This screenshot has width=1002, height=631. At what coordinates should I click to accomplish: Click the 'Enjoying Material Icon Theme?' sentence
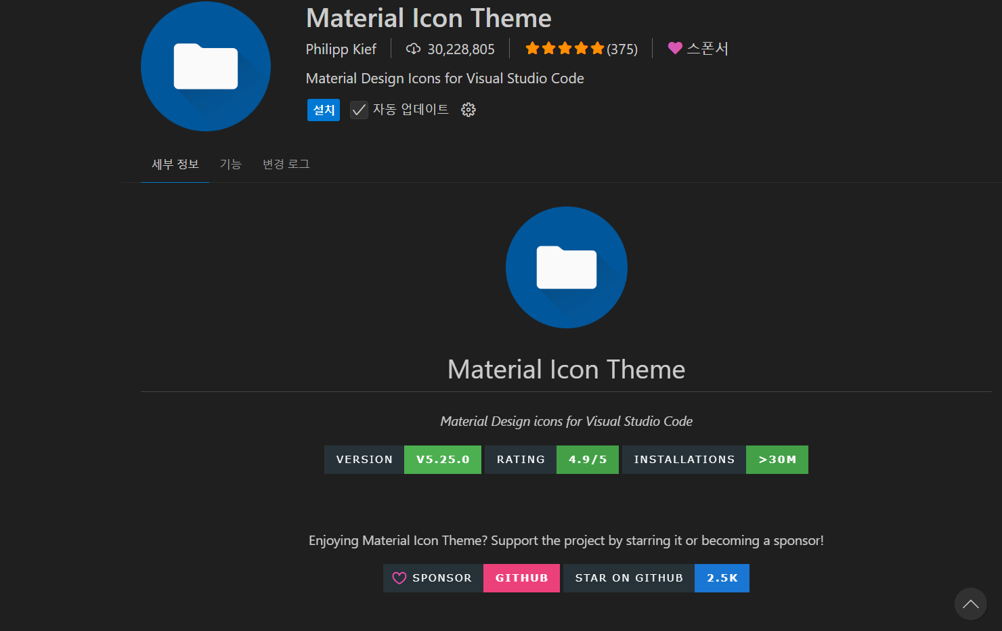pyautogui.click(x=566, y=540)
